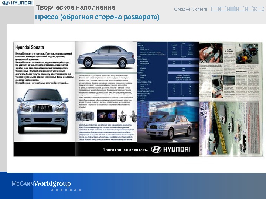Viewport: 266px width, 199px height.
Task: Select the slogan "Приготовься захотеть."
Action: 125,150
